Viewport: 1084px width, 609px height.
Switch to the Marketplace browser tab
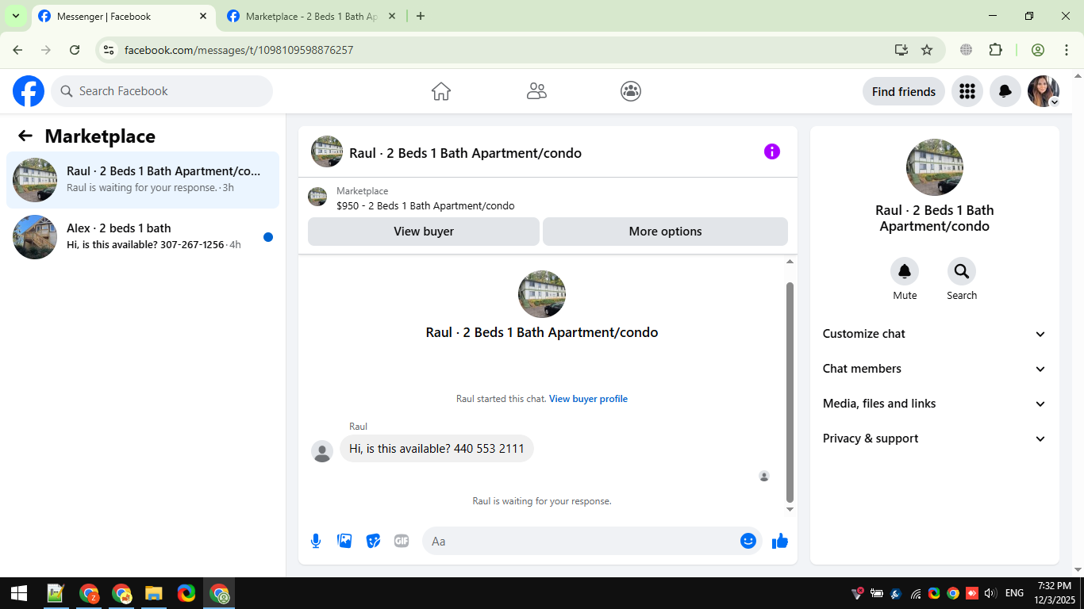point(313,16)
